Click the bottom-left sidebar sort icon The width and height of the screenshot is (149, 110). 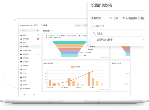(24, 95)
